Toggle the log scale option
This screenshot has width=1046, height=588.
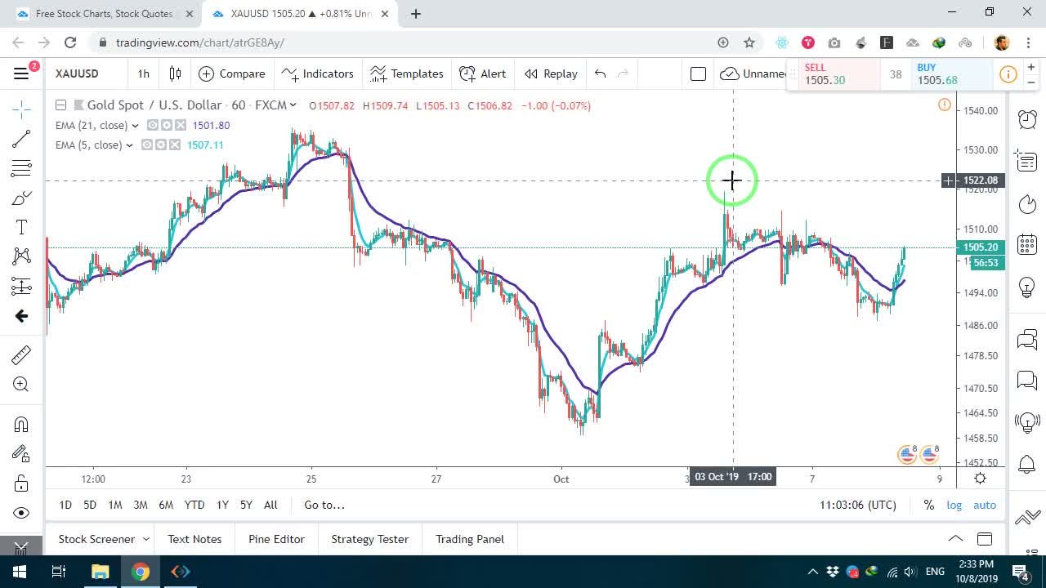coord(954,505)
